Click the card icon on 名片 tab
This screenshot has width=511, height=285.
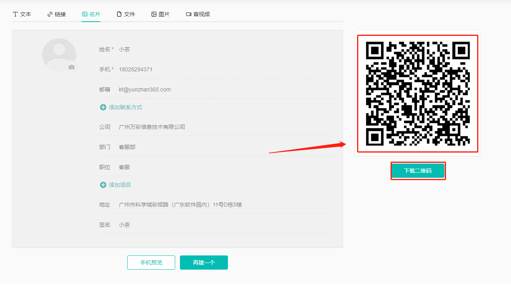click(85, 14)
